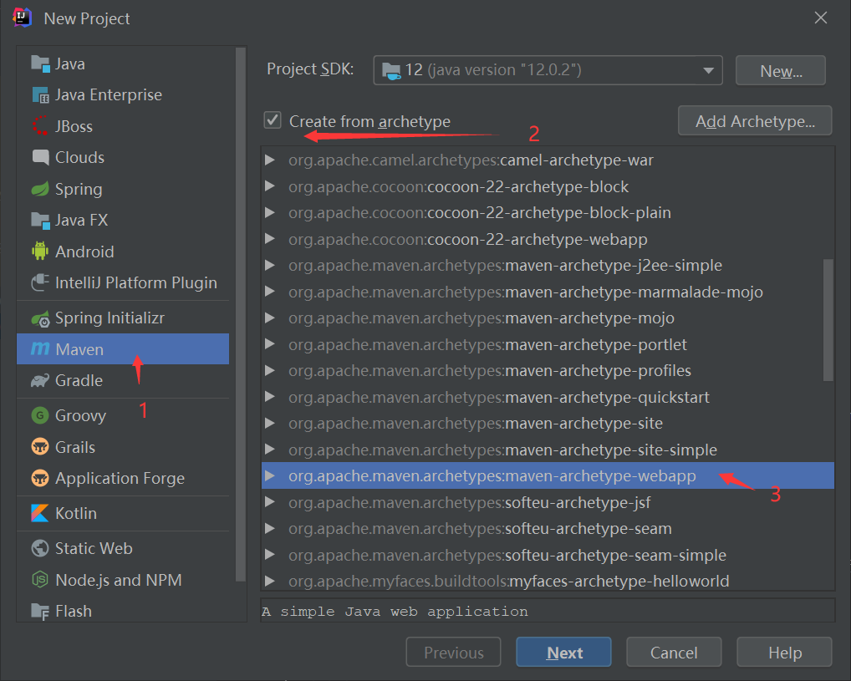
Task: Click the Groovy G icon
Action: point(40,415)
